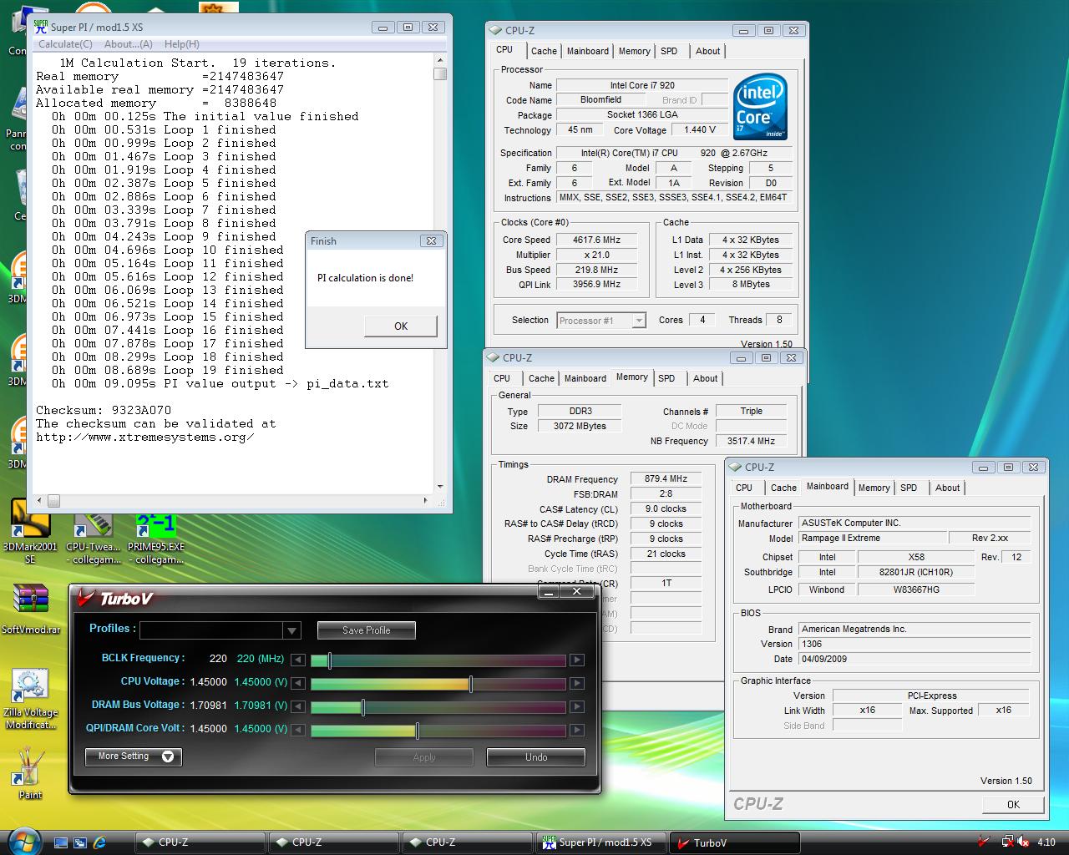Open Internet Explorer from Quick Launch

[100, 842]
